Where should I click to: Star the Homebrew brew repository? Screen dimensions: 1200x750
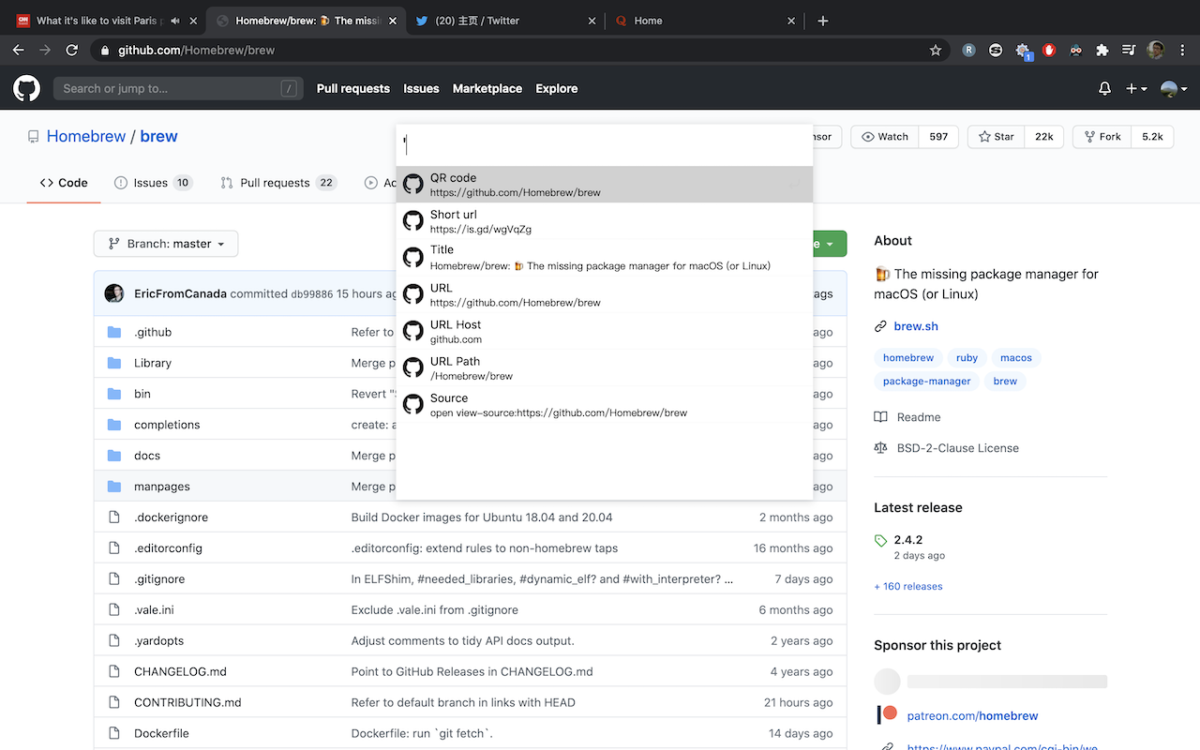pos(996,137)
